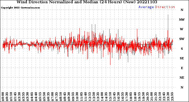
Task: Click the 18:40 time label
Action: pyautogui.click(x=135, y=97)
